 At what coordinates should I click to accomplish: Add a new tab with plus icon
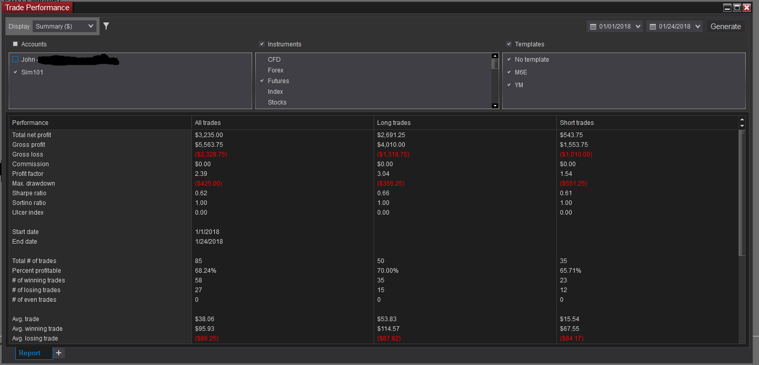pos(59,353)
